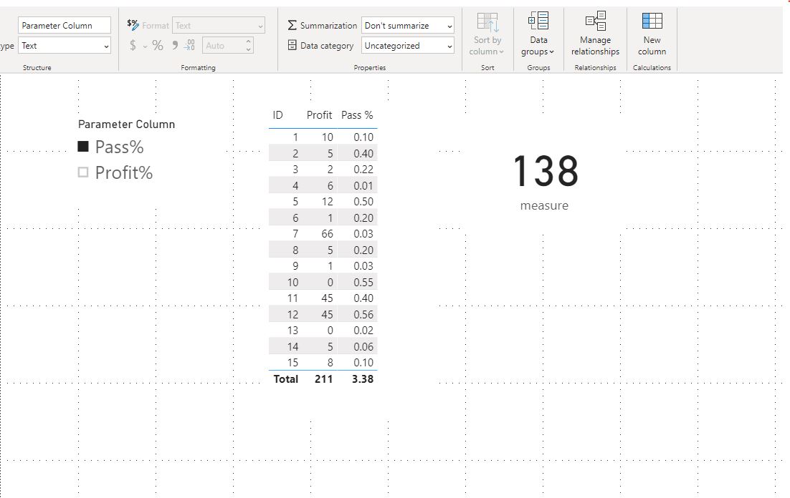Image resolution: width=790 pixels, height=498 pixels.
Task: Decrease decimal places with the stepper down arrow
Action: [248, 49]
